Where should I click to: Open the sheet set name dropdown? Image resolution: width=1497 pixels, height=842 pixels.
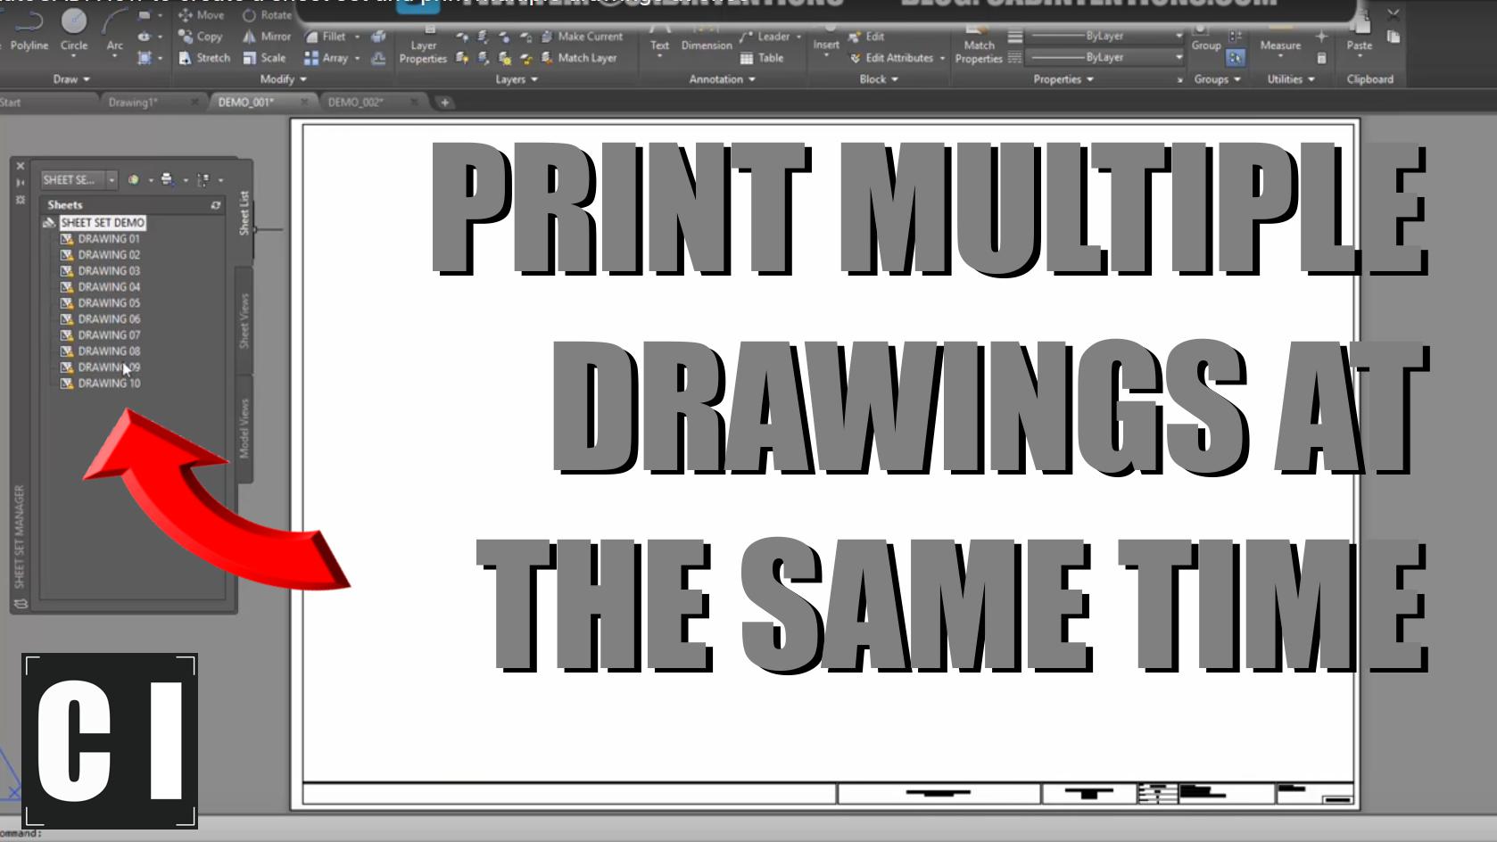[x=111, y=179]
